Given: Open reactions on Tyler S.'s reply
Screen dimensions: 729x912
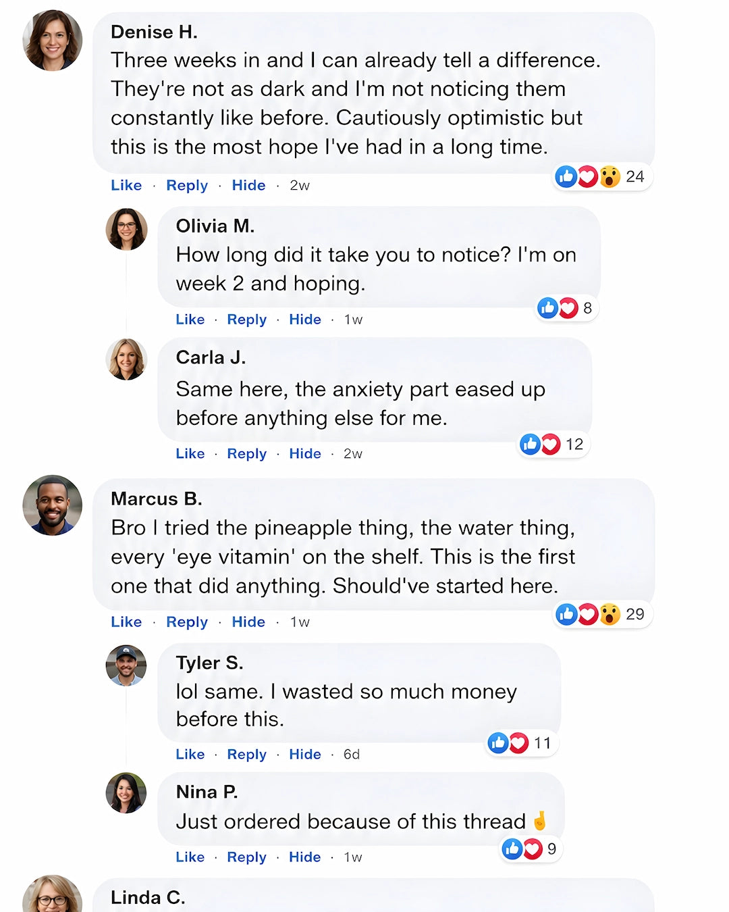Looking at the screenshot, I should [522, 743].
